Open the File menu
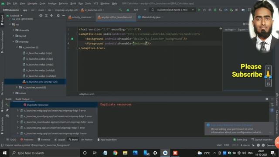Screen dimensions: 279x157 (x=9, y=3)
